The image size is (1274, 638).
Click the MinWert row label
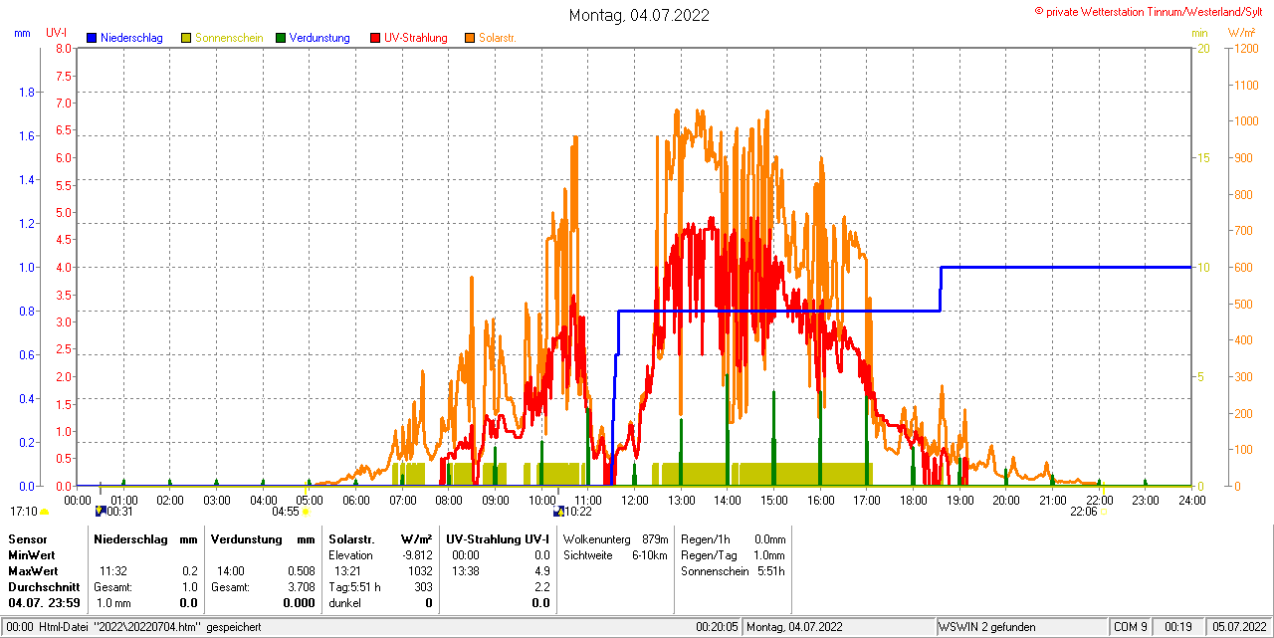click(32, 554)
